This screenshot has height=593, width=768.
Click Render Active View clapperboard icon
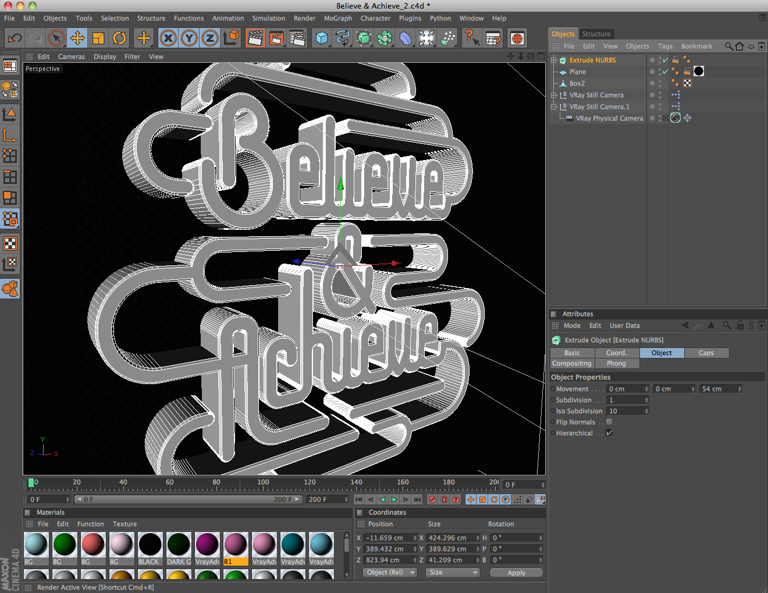coord(255,38)
